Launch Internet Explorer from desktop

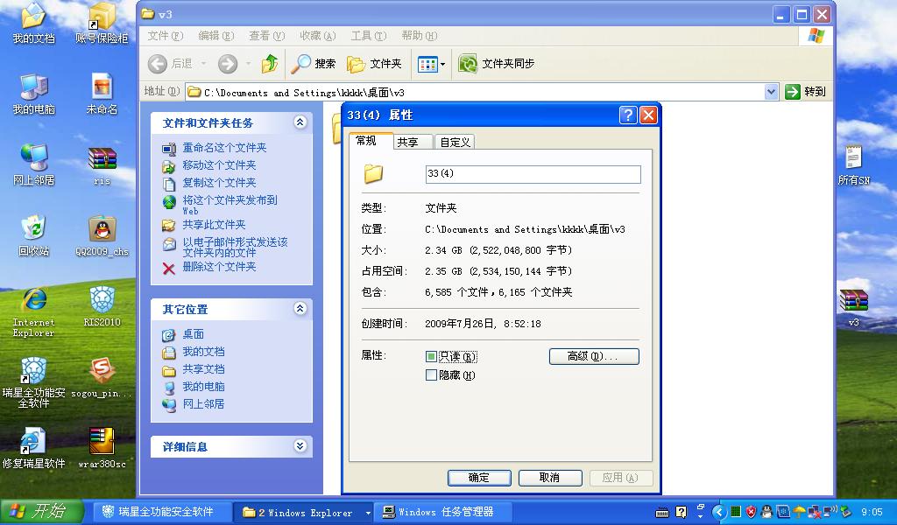coord(33,311)
